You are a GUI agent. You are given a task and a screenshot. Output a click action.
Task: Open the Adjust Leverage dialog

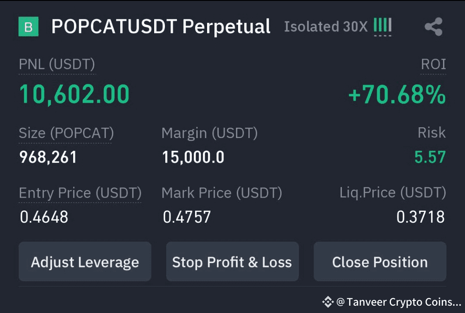pyautogui.click(x=85, y=261)
